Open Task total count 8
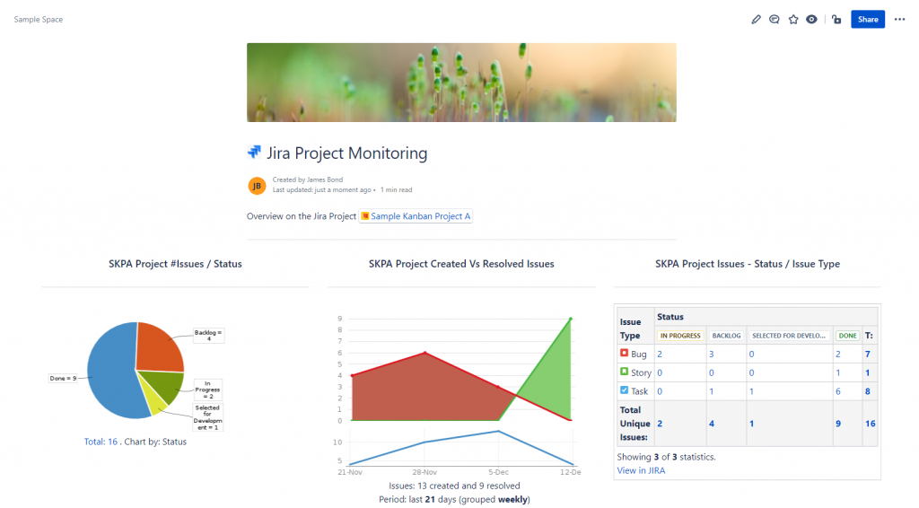Image resolution: width=919 pixels, height=508 pixels. tap(868, 391)
